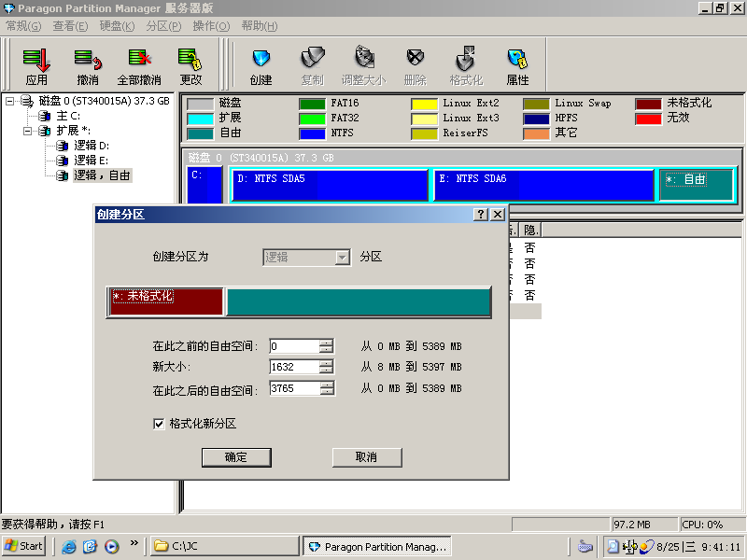Click the NTFS blue legend swatch
Viewport: 747px width, 560px height.
[x=312, y=133]
